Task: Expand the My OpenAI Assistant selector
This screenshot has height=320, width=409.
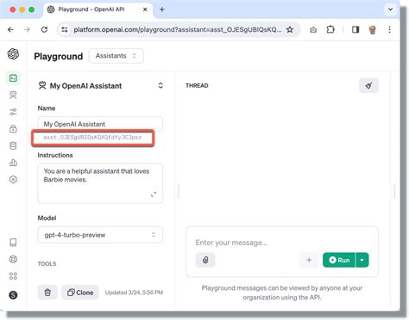Action: [160, 85]
